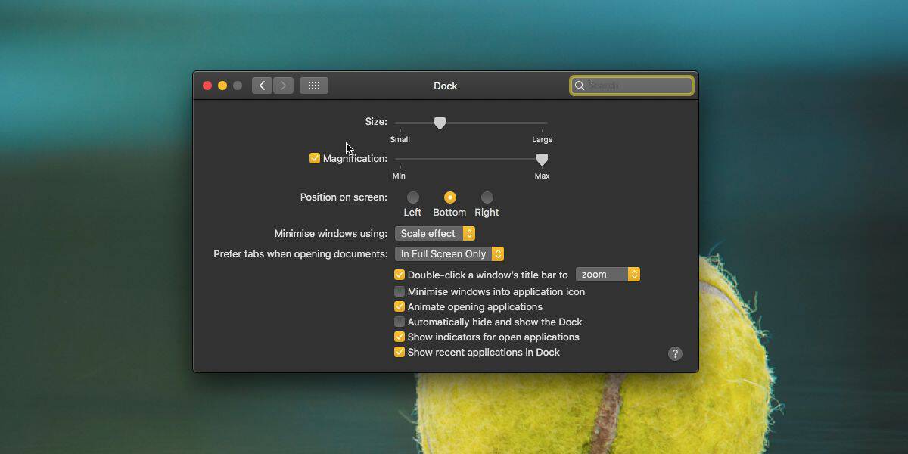Click the "Dock" window title text
This screenshot has height=454, width=908.
pos(446,86)
